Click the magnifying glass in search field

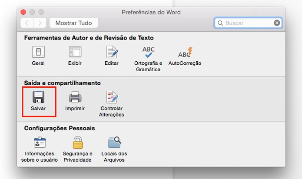click(220, 23)
